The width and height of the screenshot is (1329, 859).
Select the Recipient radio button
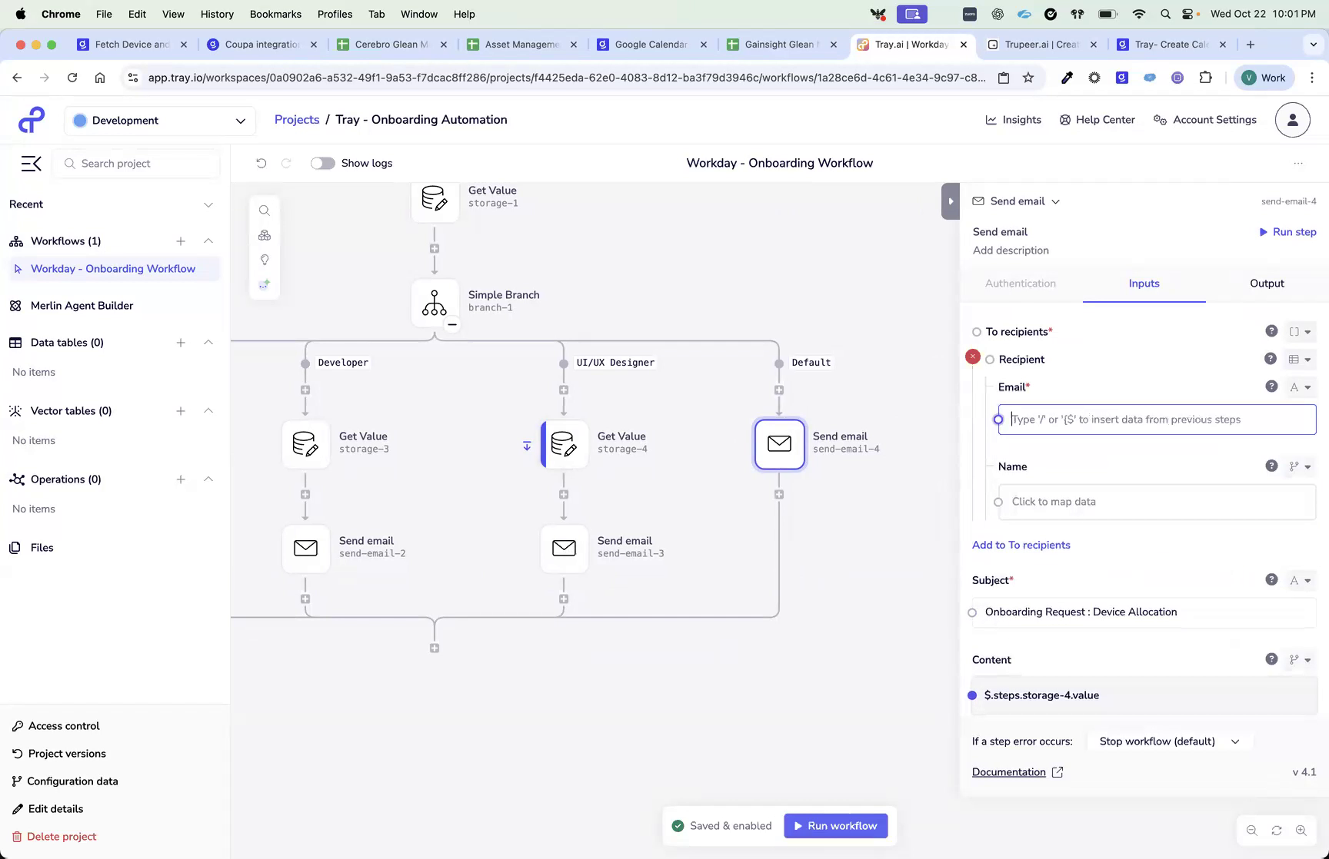click(x=990, y=359)
